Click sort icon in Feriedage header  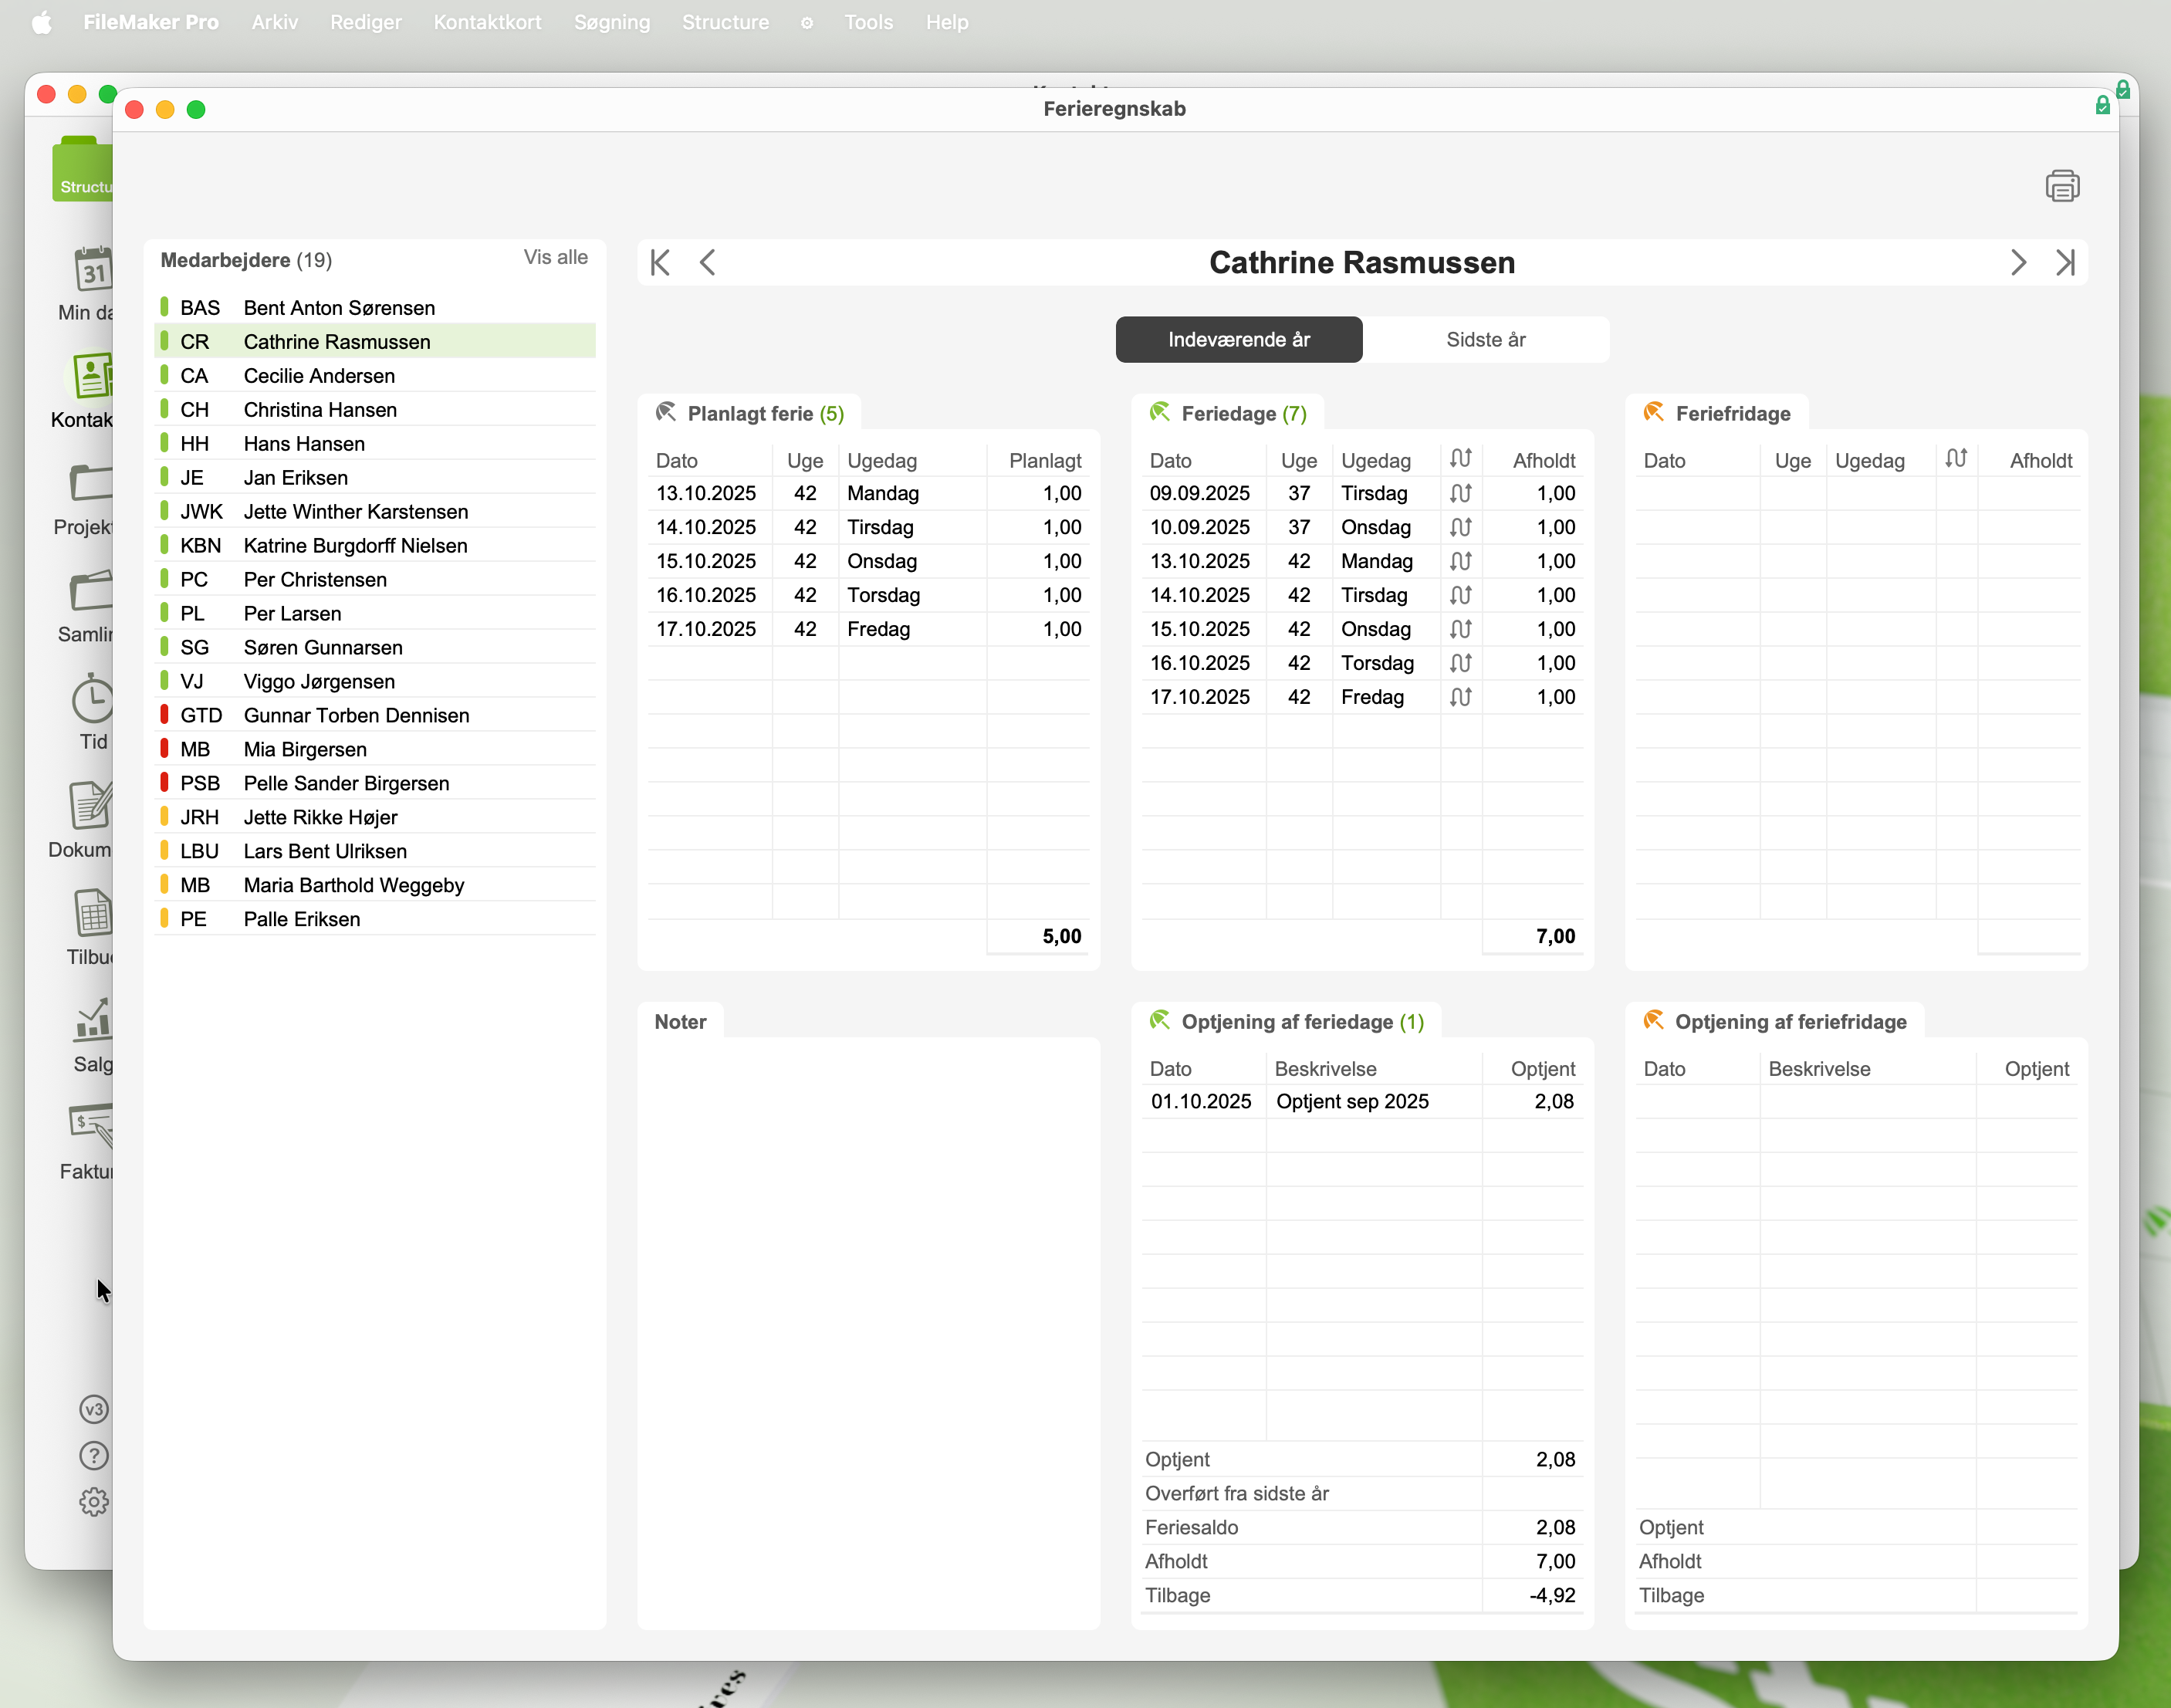click(x=1460, y=459)
